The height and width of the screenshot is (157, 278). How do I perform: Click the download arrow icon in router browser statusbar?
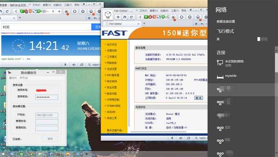[x=172, y=138]
